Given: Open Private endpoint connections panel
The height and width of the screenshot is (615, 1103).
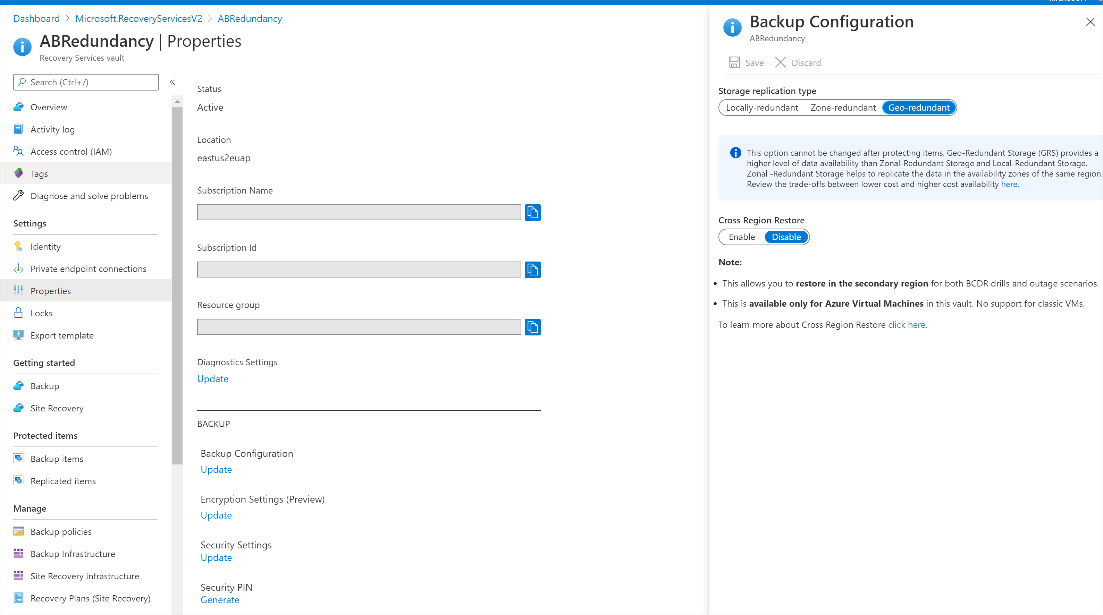Looking at the screenshot, I should click(88, 268).
